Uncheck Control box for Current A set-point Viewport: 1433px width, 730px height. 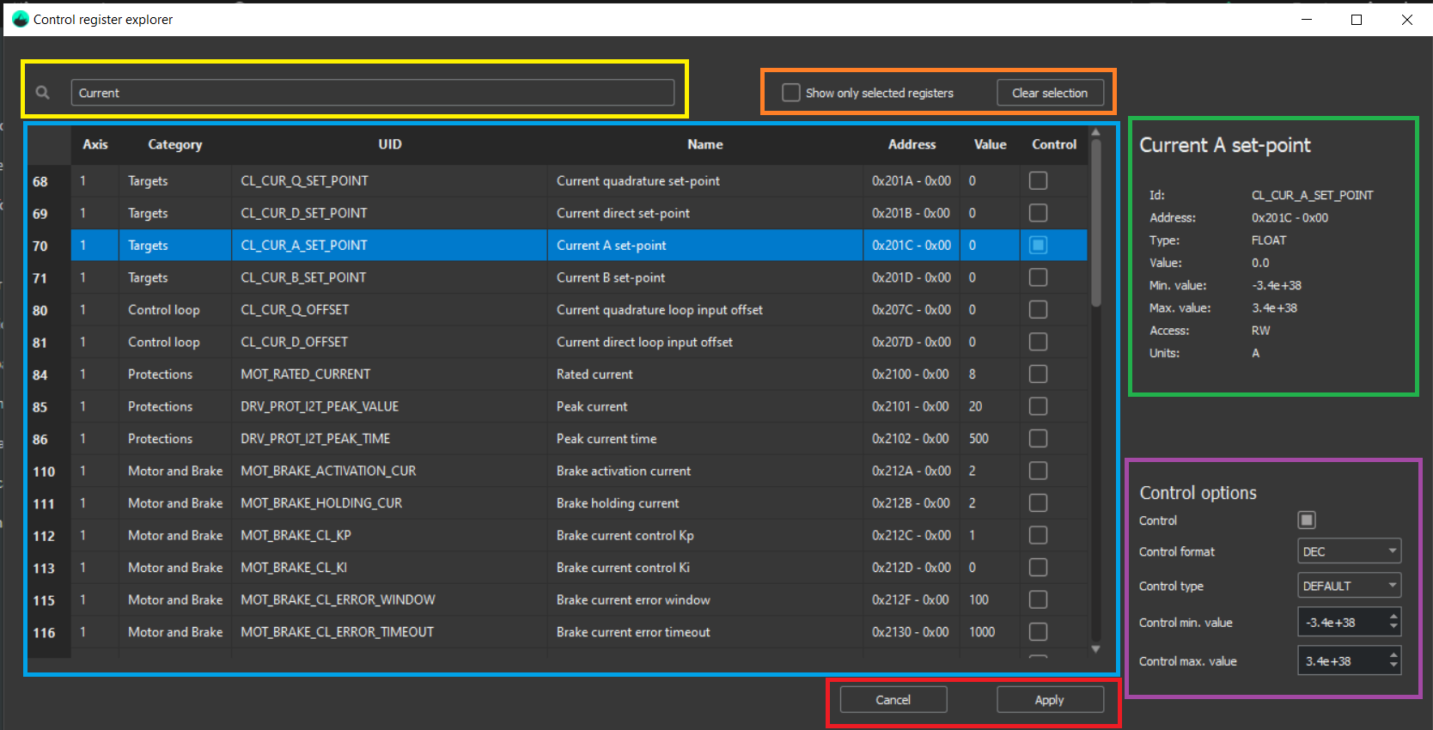(x=1038, y=246)
